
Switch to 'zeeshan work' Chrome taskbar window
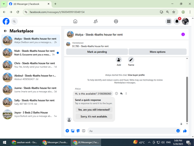(x=24, y=142)
